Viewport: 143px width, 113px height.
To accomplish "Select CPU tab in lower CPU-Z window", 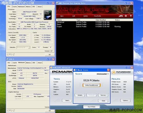I will tap(9, 63).
